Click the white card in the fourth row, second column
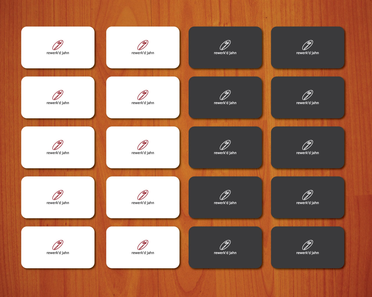The image size is (372, 297). [143, 197]
